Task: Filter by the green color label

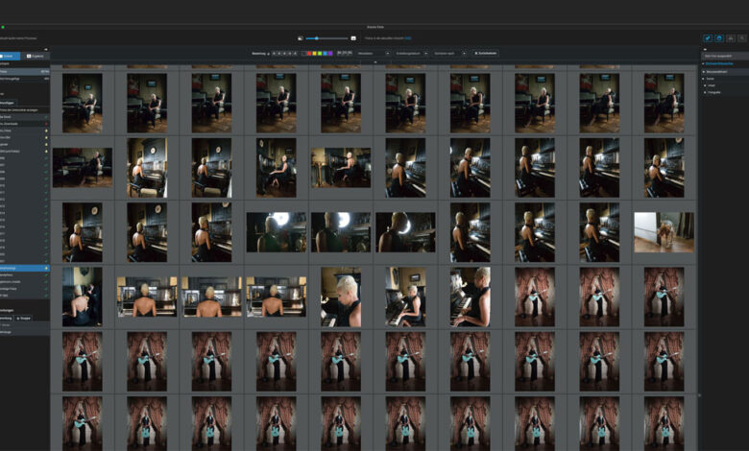Action: pyautogui.click(x=319, y=53)
